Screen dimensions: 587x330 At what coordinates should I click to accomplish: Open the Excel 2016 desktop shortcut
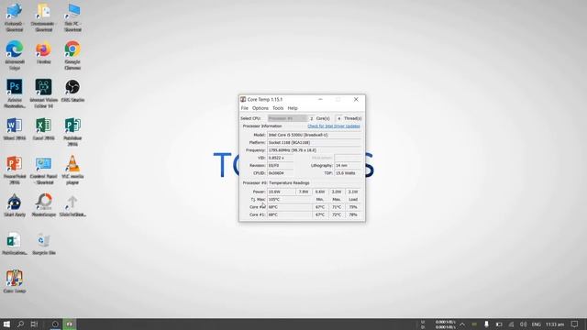coord(43,129)
